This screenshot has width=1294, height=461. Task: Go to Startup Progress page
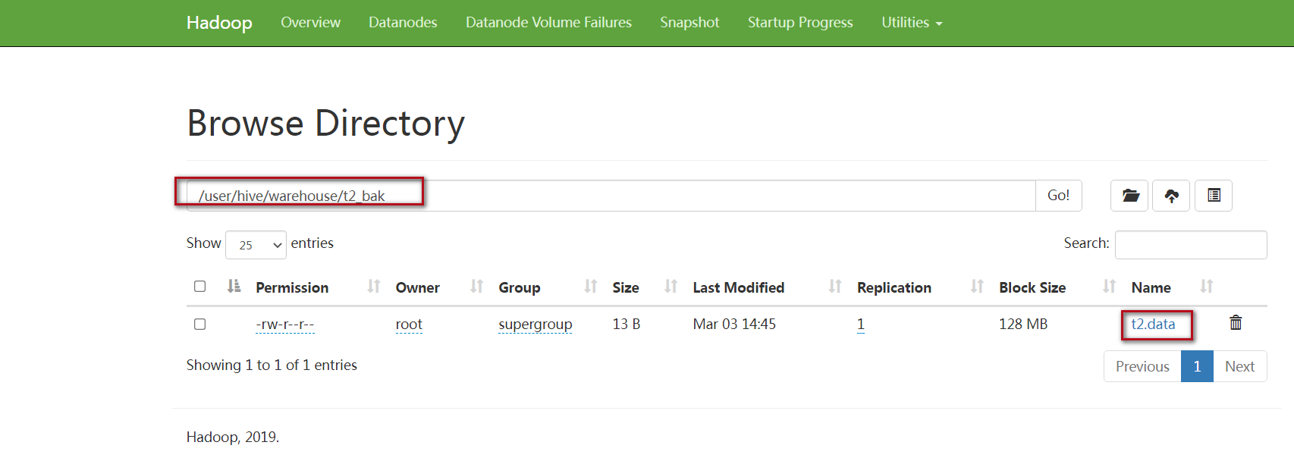[800, 23]
